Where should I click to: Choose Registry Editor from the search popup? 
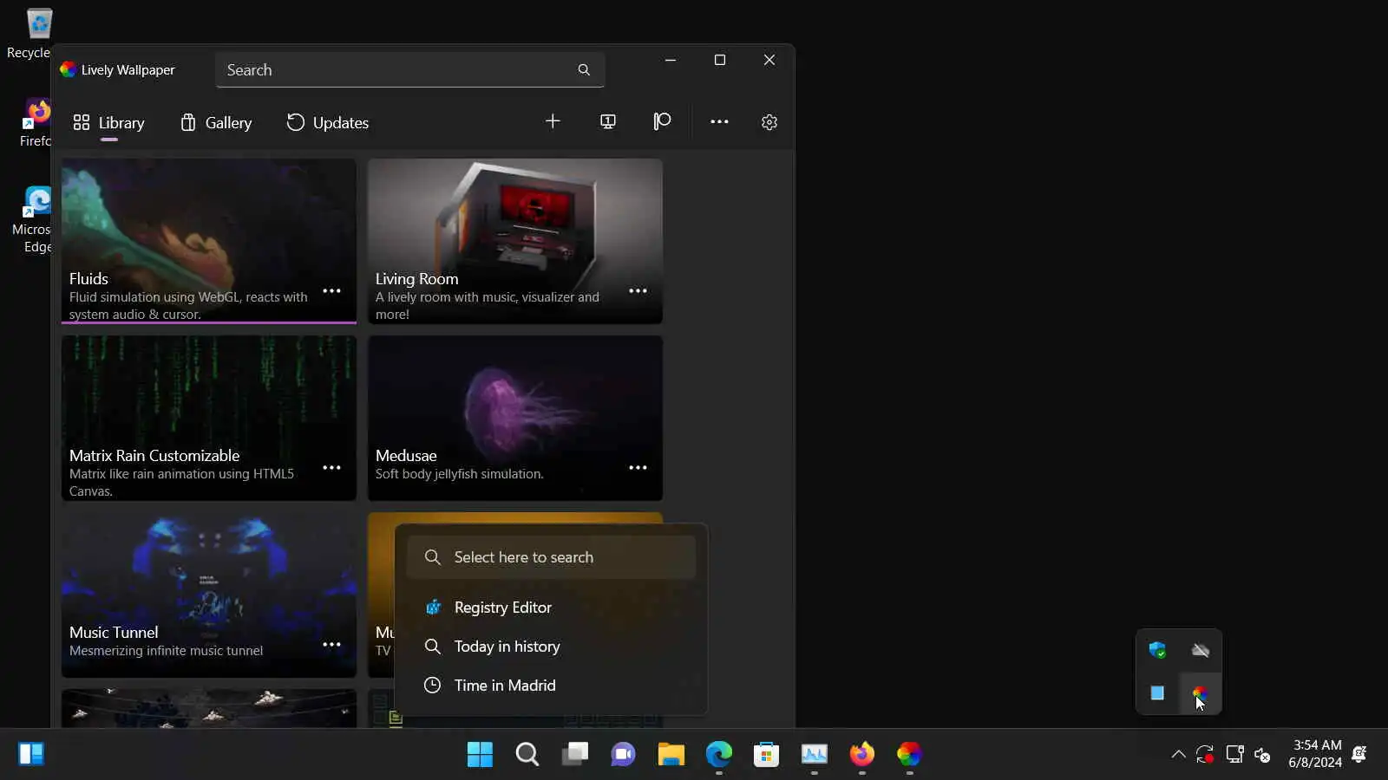[551, 608]
